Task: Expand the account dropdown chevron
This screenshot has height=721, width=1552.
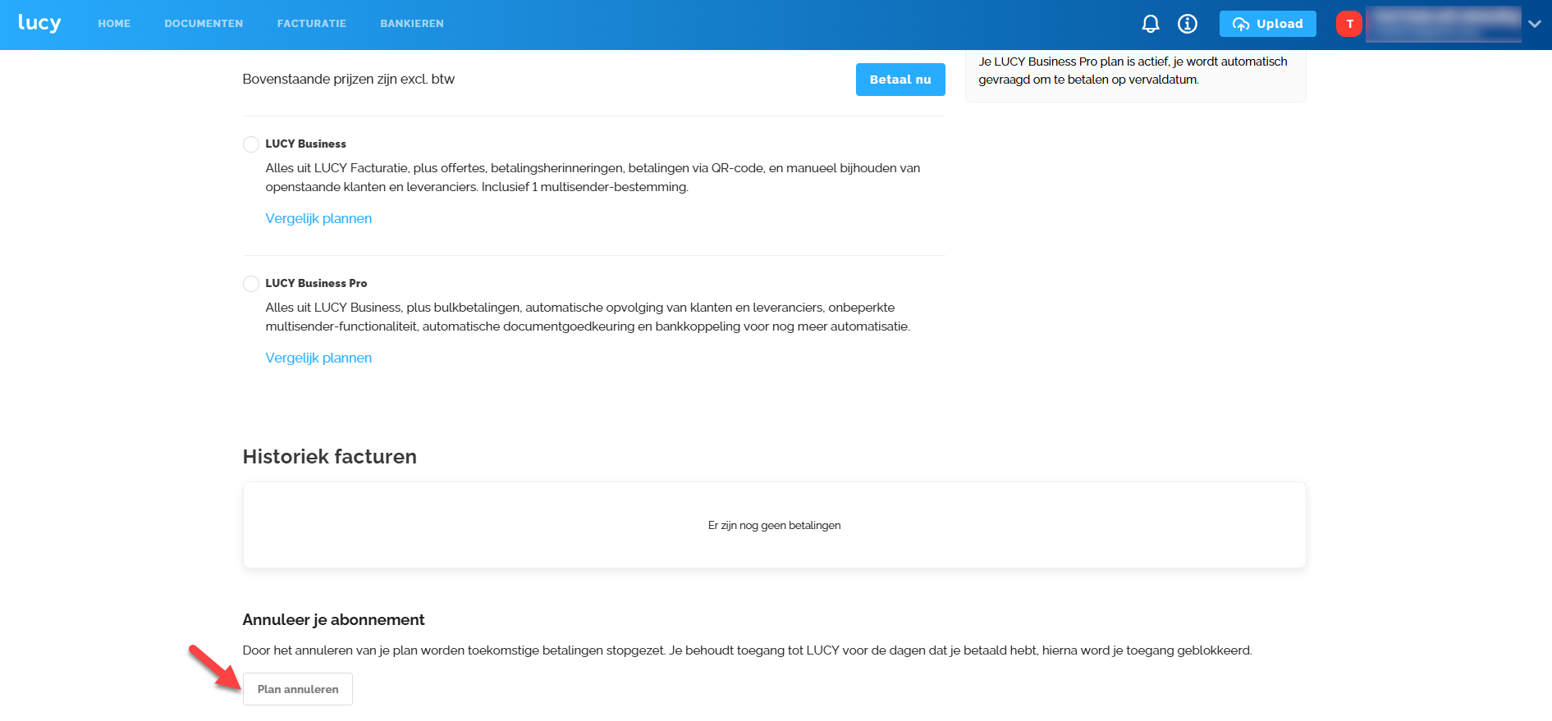Action: pos(1535,24)
